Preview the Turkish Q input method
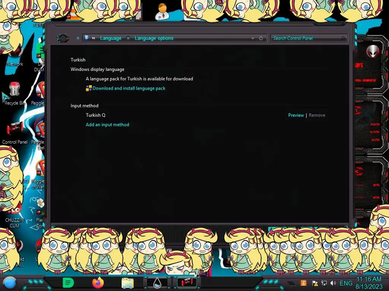This screenshot has height=291, width=389. (x=296, y=115)
